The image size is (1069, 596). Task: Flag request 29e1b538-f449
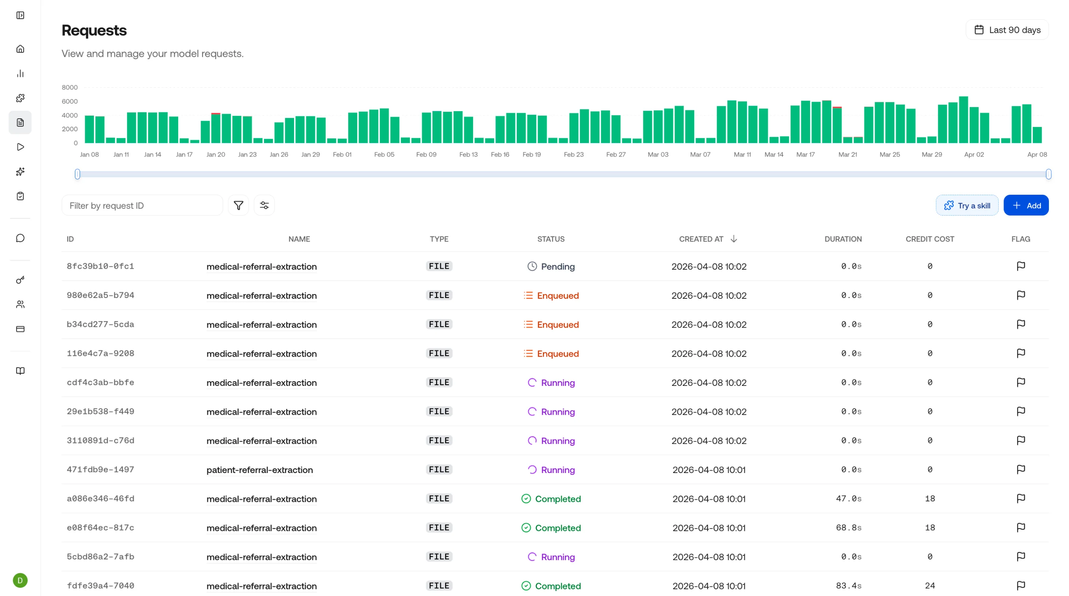[x=1021, y=411]
